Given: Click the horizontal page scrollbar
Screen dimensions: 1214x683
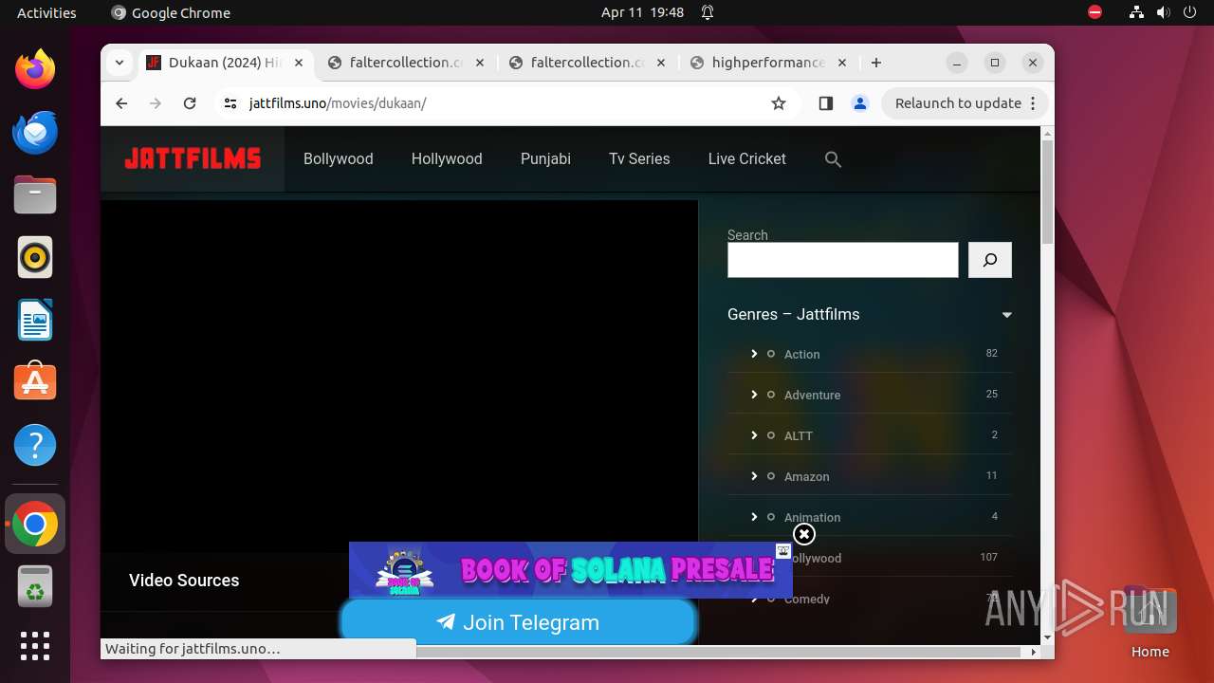Looking at the screenshot, I should tap(721, 652).
